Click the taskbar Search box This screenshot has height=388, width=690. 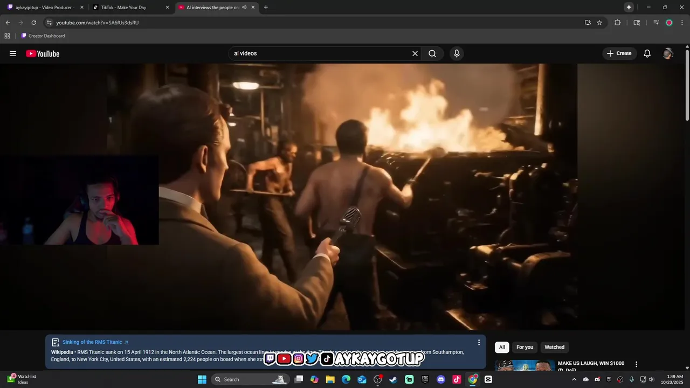(250, 379)
